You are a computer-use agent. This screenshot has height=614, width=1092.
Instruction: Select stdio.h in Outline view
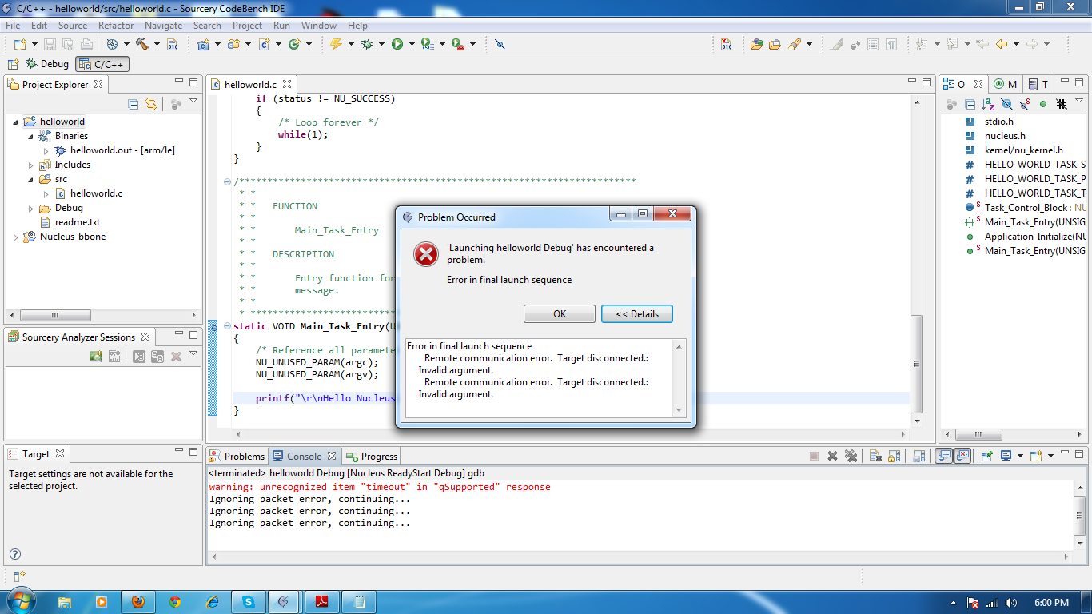tap(998, 122)
